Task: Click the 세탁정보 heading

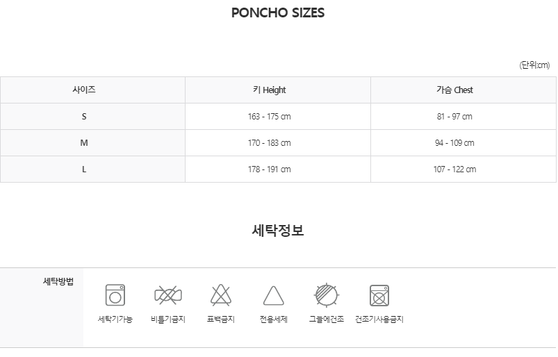Action: point(278,231)
